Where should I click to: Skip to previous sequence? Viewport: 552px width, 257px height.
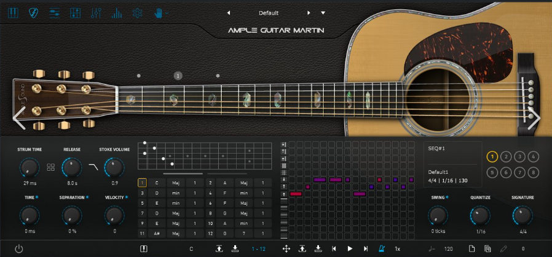tap(334, 249)
